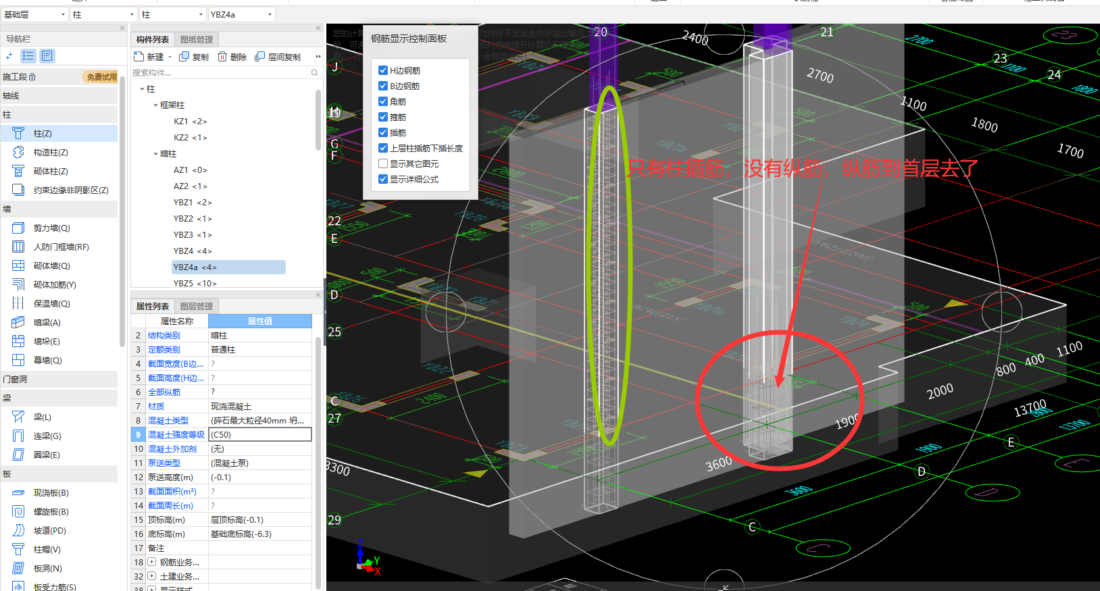Select the 螺旋板(B) icon
This screenshot has height=591, width=1100.
pyautogui.click(x=18, y=511)
